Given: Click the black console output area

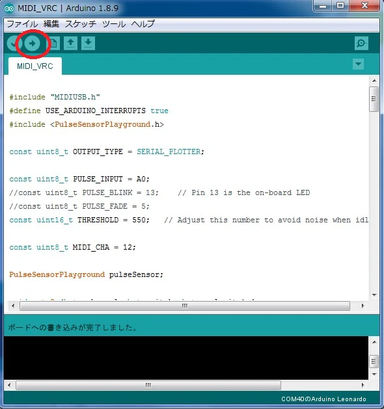Looking at the screenshot, I should click(x=186, y=358).
